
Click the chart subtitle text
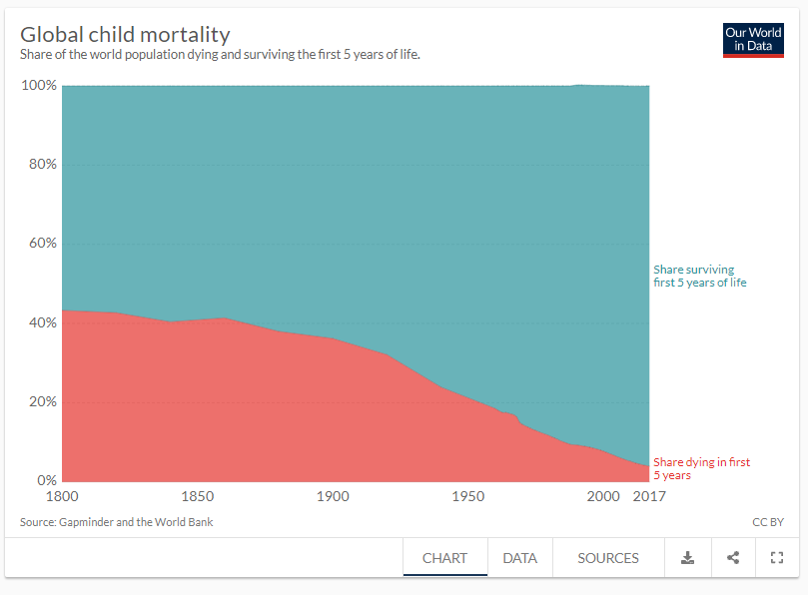[220, 55]
